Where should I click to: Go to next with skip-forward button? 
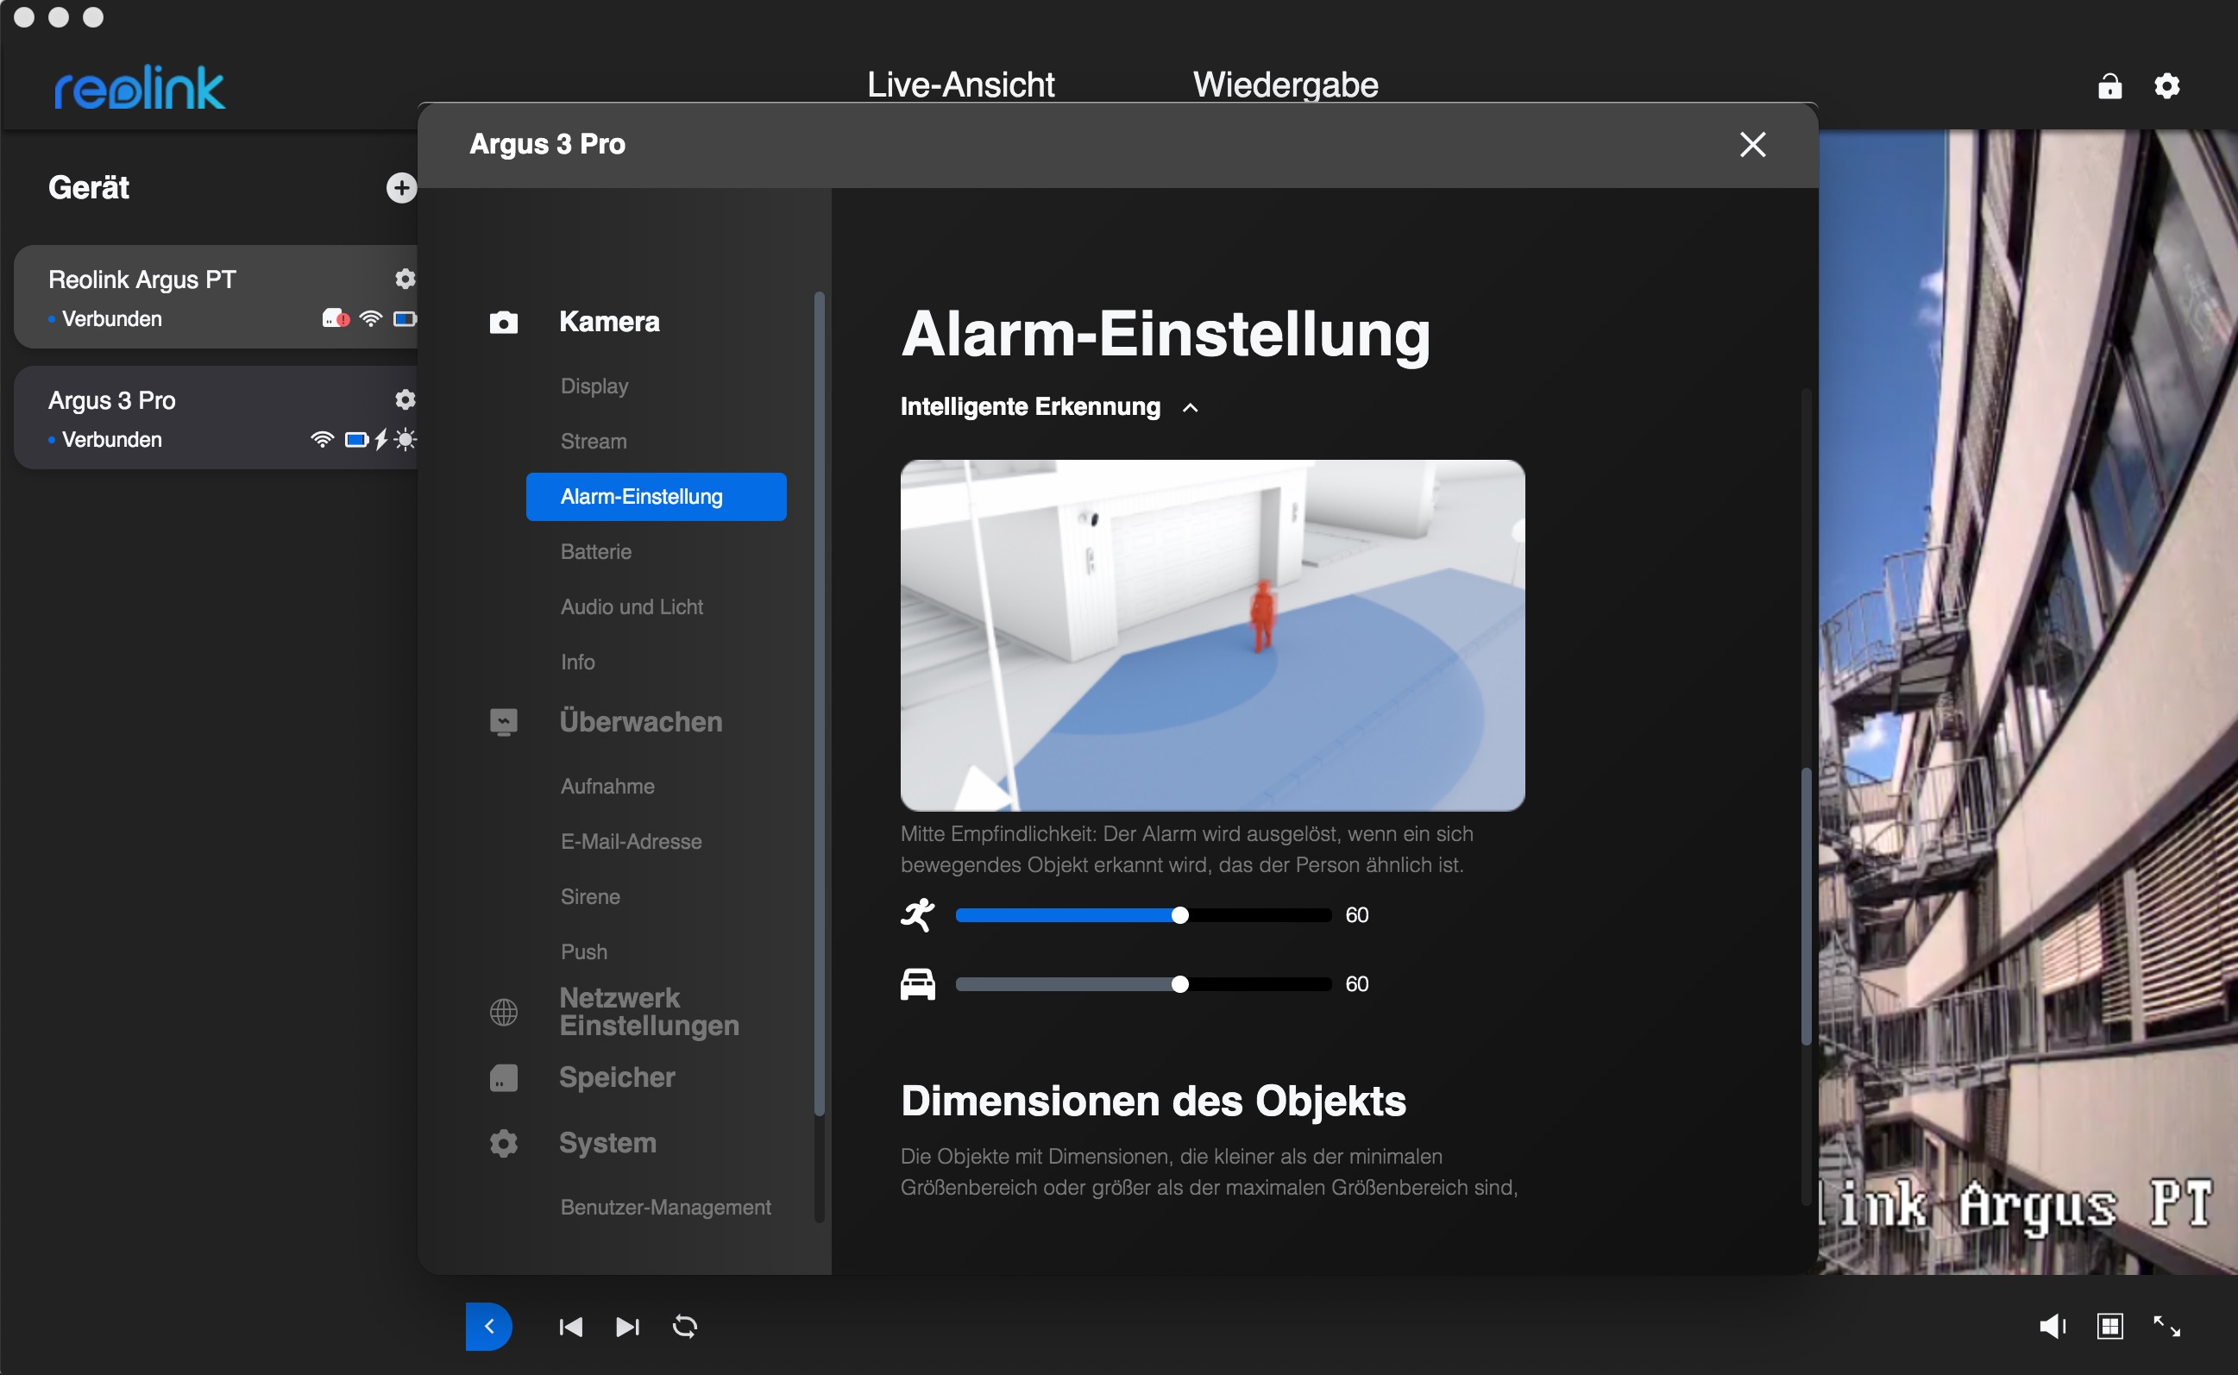pyautogui.click(x=627, y=1326)
